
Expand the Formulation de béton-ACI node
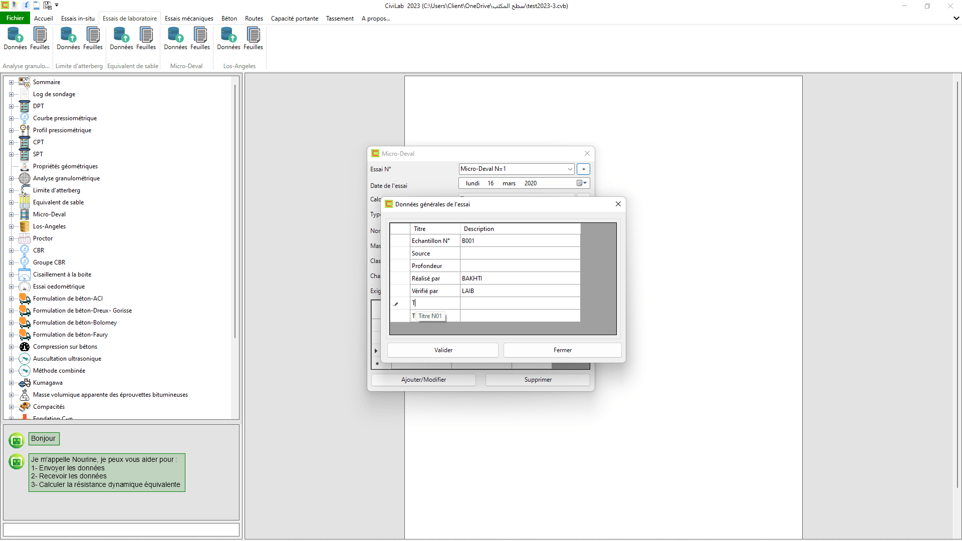click(11, 299)
